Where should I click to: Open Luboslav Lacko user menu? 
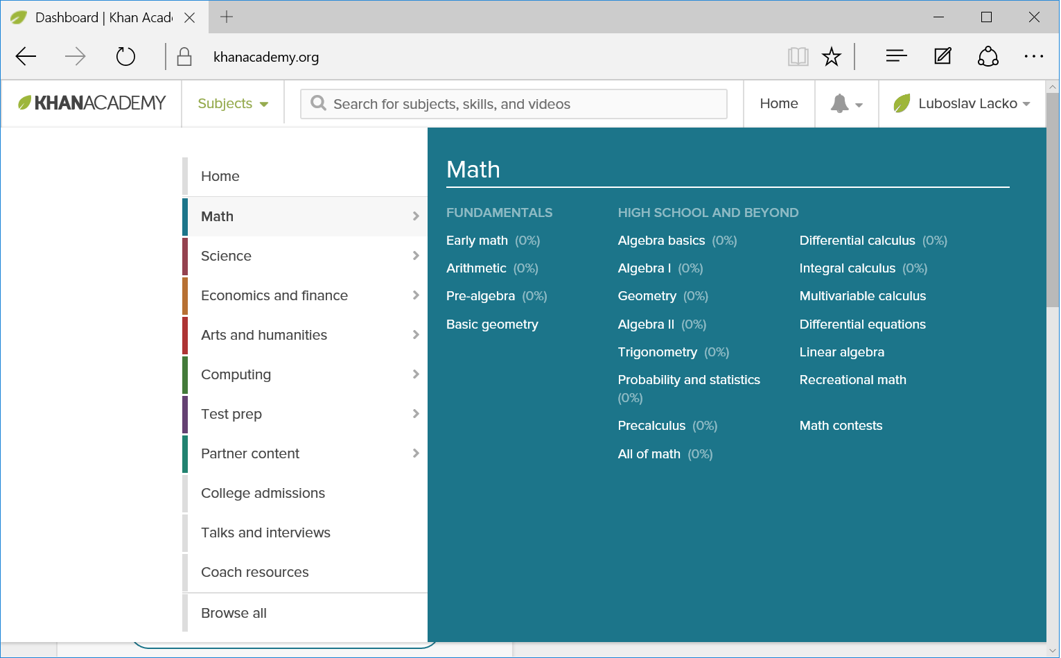962,104
